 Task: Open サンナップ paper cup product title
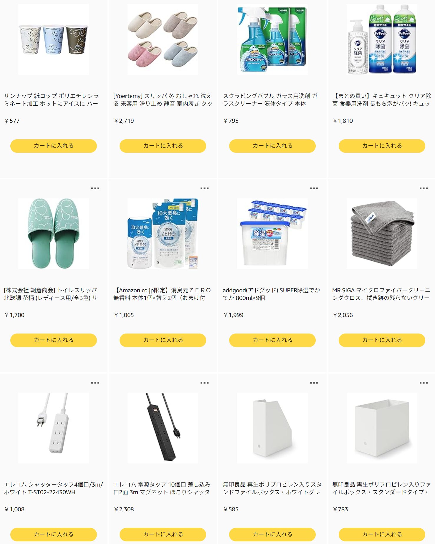[x=51, y=100]
